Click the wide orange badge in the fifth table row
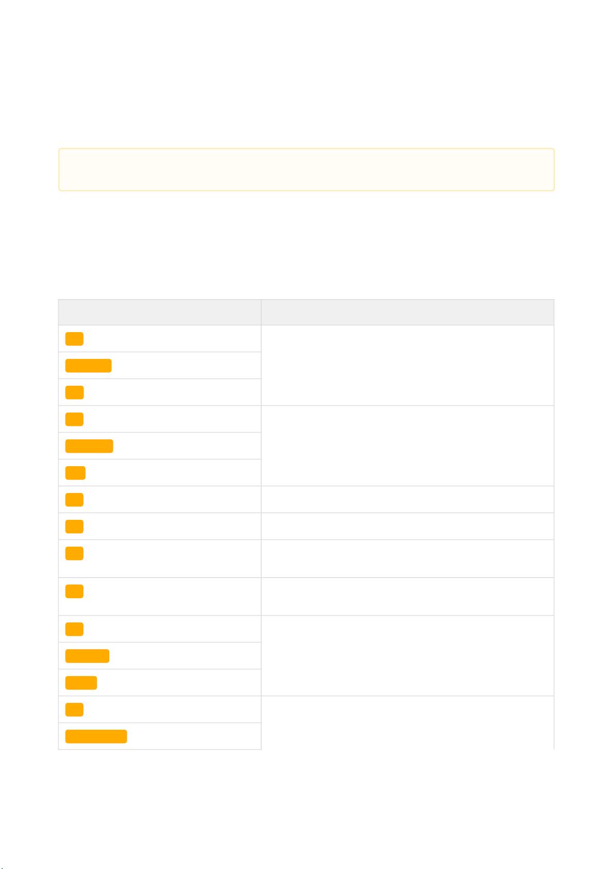614x869 pixels. tap(89, 446)
